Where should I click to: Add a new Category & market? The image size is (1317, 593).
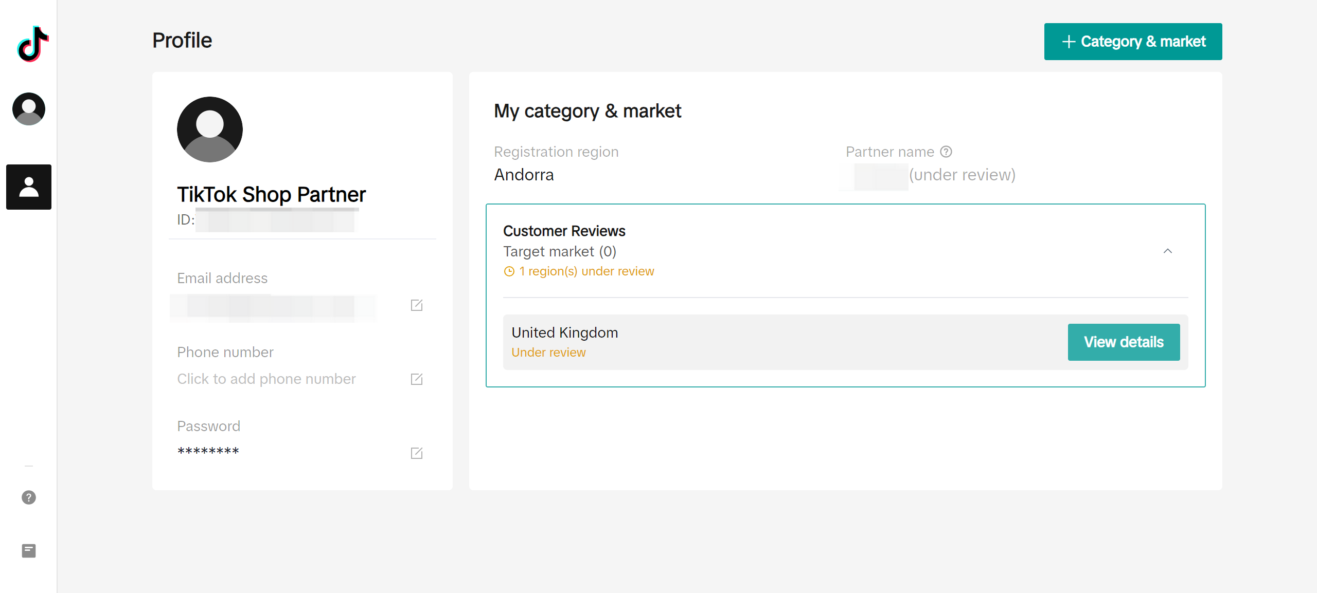pyautogui.click(x=1133, y=42)
